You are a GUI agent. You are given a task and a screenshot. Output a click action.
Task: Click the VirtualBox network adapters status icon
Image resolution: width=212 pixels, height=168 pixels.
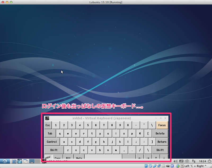(x=159, y=166)
